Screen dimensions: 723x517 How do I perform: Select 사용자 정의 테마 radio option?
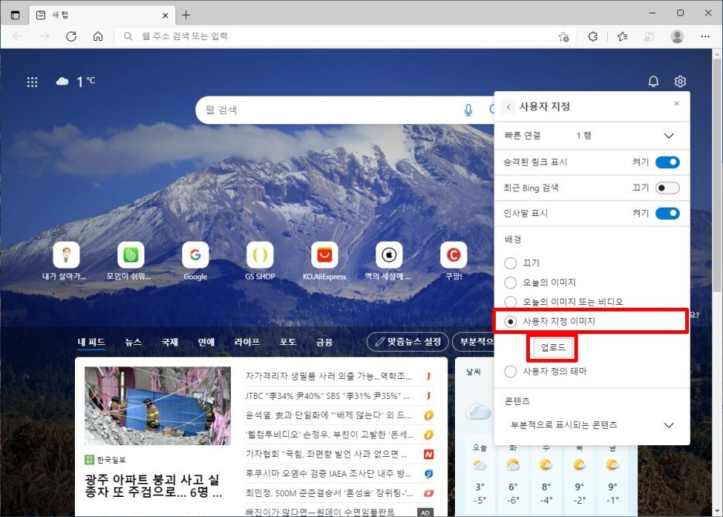point(511,371)
